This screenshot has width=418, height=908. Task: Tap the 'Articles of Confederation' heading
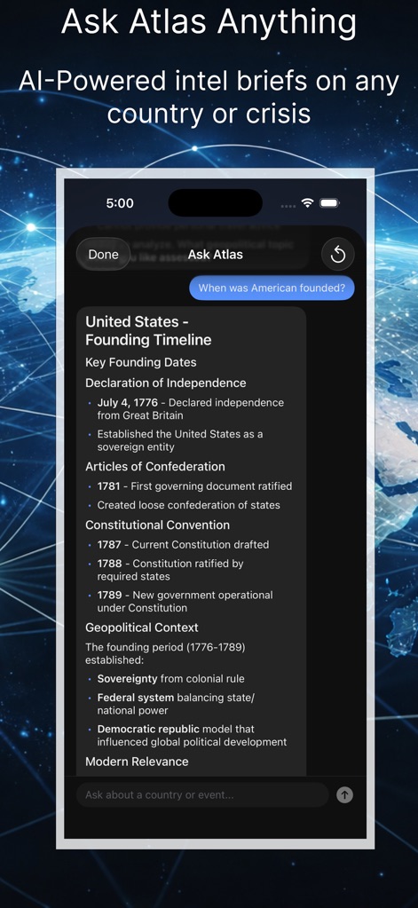[x=155, y=466]
